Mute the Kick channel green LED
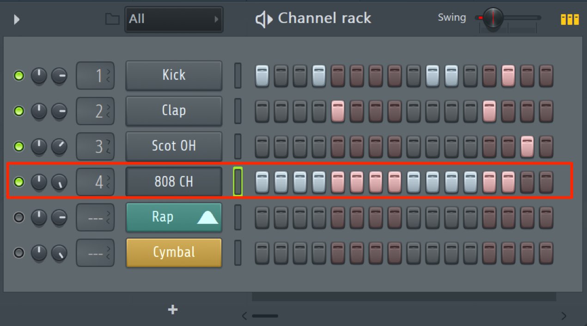 18,75
